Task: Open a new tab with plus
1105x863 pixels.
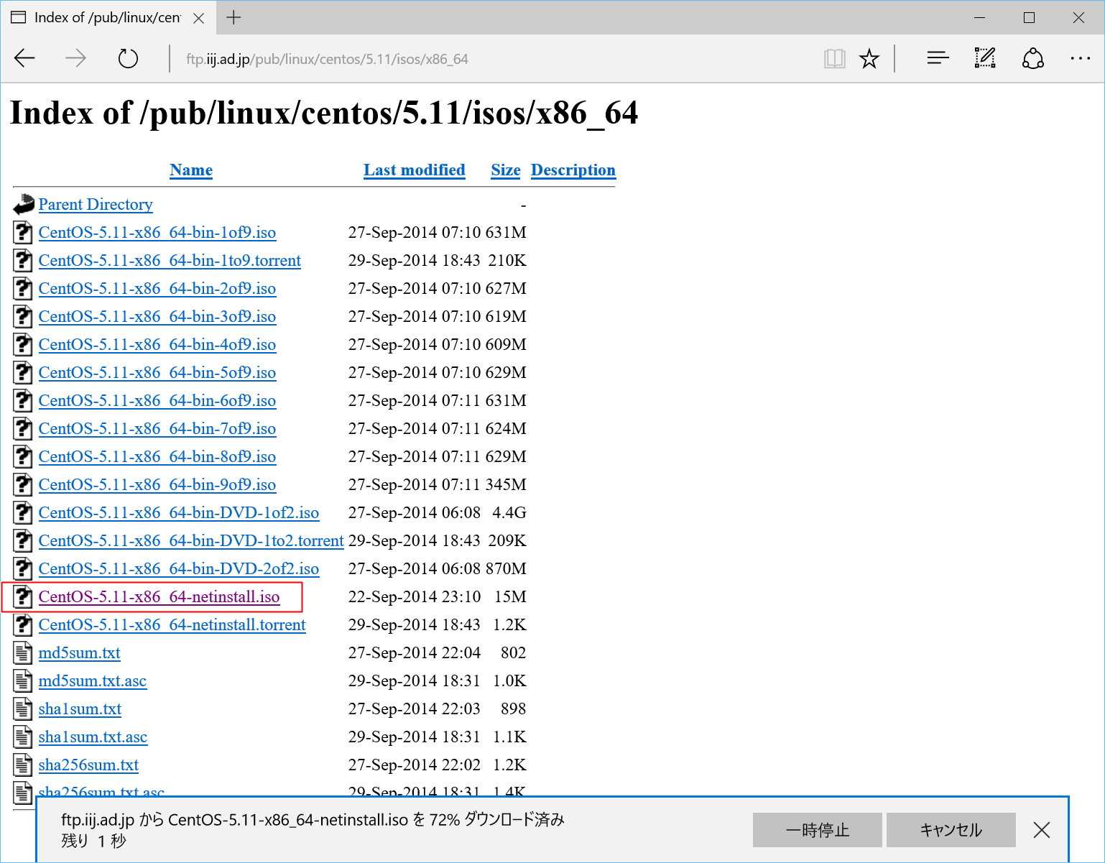Action: tap(234, 17)
